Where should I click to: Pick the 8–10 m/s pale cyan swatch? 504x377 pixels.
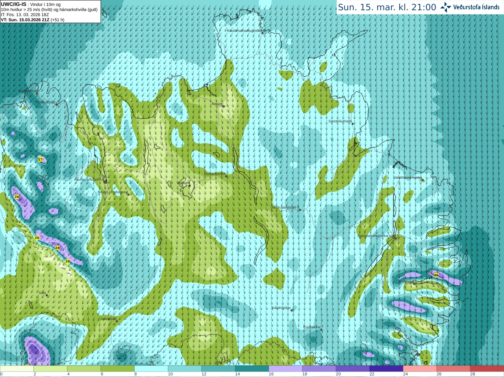click(x=151, y=369)
